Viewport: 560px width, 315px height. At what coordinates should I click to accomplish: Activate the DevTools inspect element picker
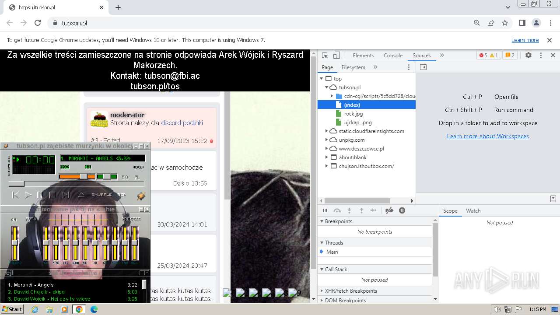point(325,56)
